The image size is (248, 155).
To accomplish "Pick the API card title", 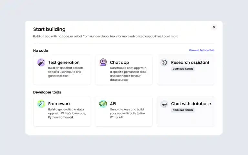I will point(113,104).
